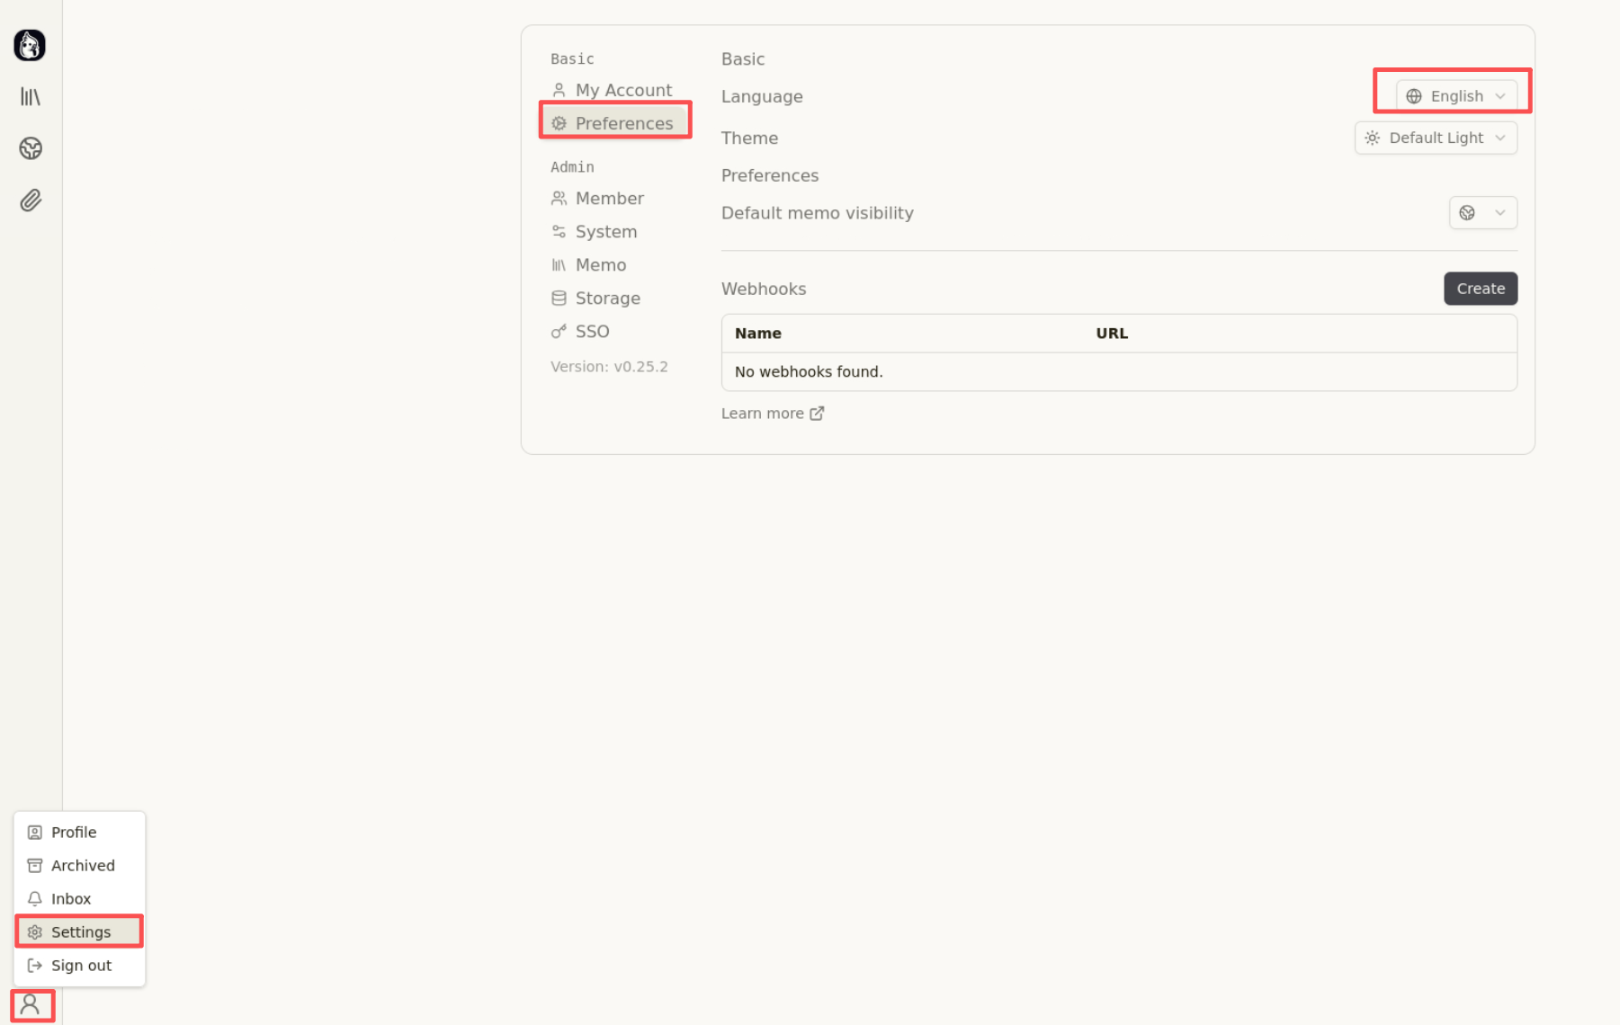Click the user profile icon at bottom
The width and height of the screenshot is (1620, 1025).
pyautogui.click(x=31, y=1004)
